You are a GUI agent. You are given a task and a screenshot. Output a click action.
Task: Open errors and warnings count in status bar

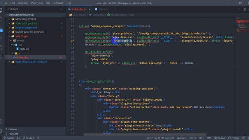[28, 138]
